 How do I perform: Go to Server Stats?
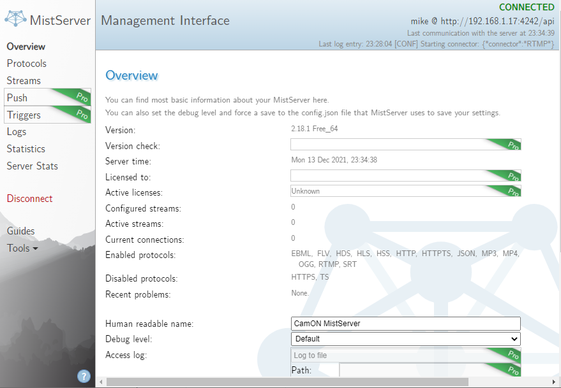coord(32,166)
